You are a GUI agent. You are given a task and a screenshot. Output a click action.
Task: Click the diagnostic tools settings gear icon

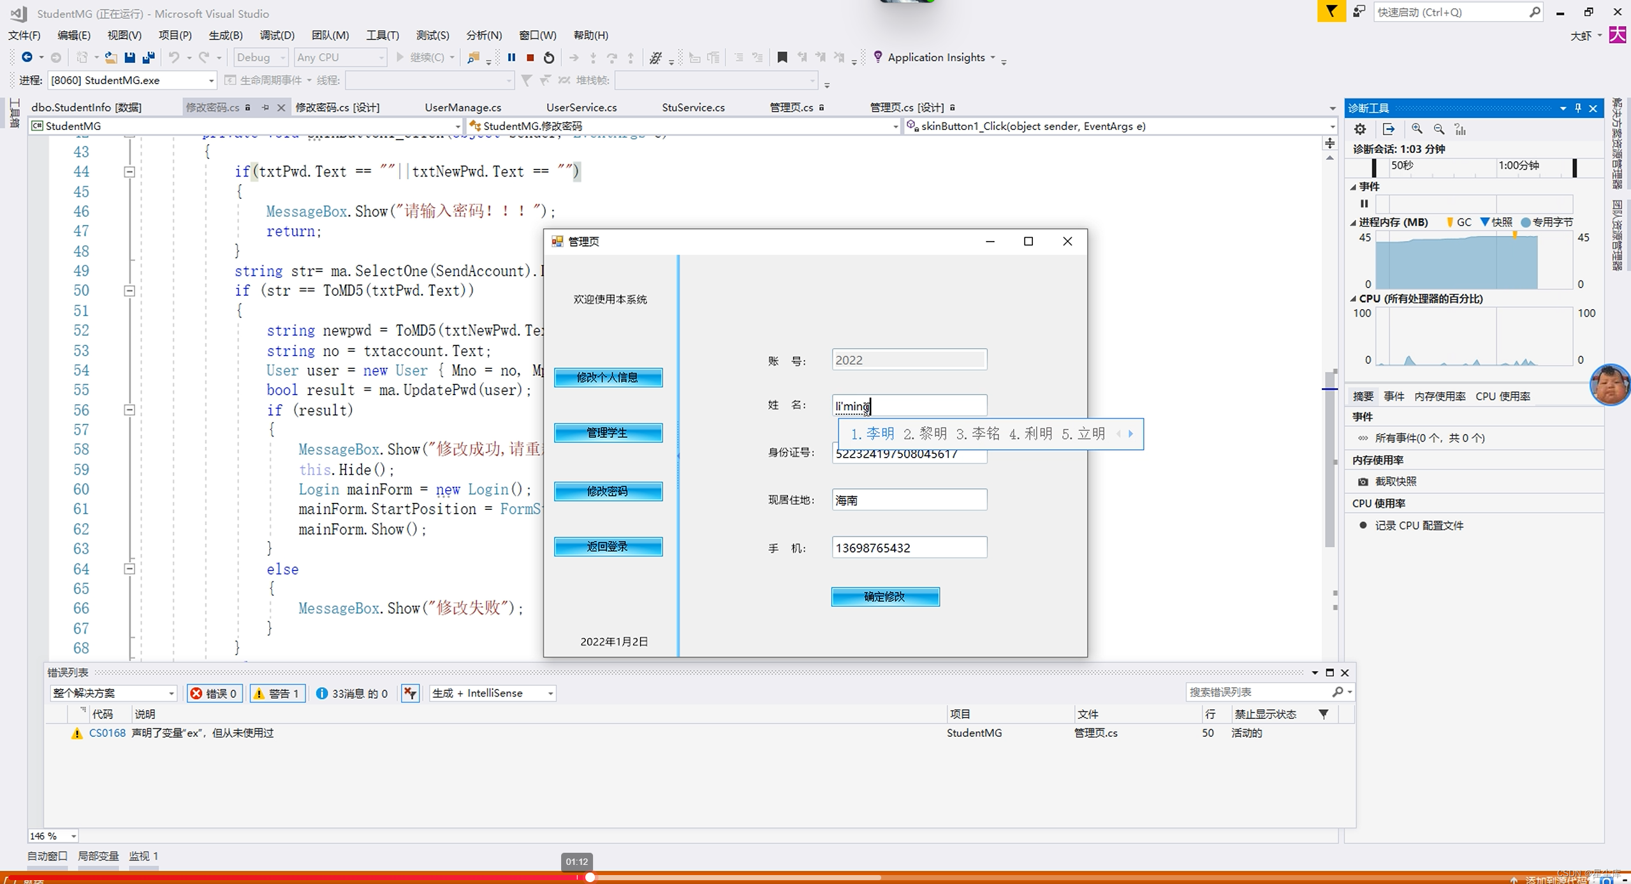(x=1360, y=129)
